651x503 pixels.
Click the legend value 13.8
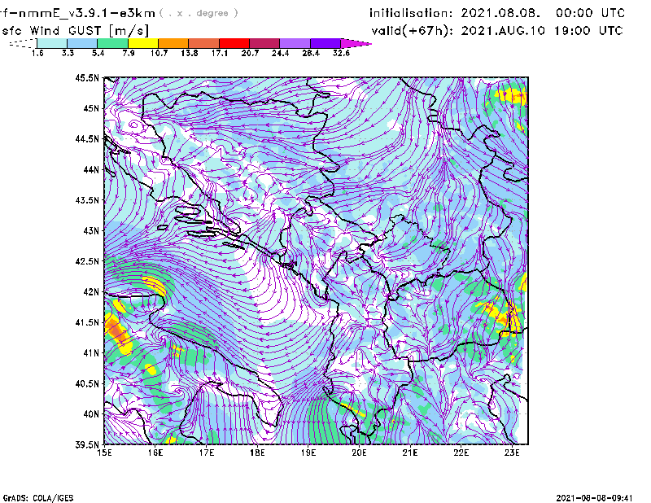tap(190, 53)
